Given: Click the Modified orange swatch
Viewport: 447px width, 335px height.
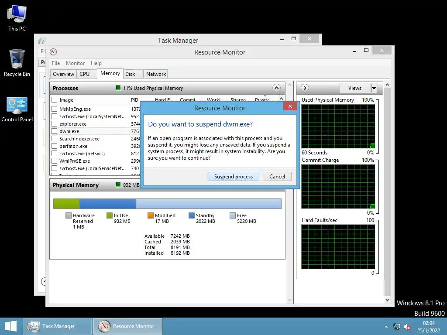Looking at the screenshot, I should point(151,215).
